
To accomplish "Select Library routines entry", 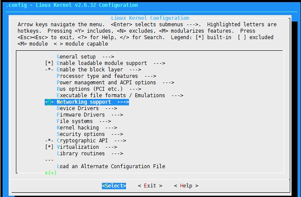I will [x=90, y=154].
